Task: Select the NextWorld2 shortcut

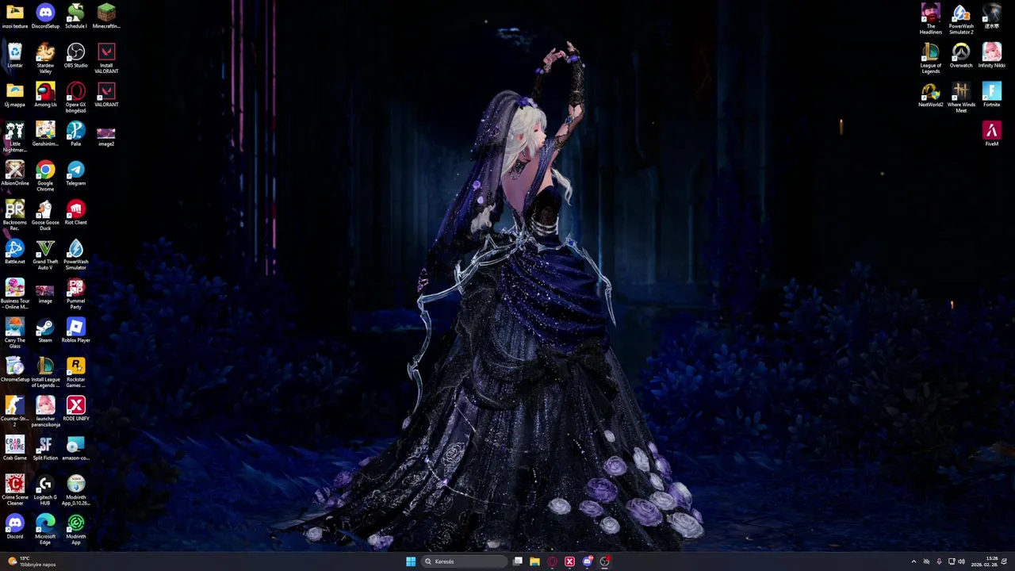Action: point(931,94)
